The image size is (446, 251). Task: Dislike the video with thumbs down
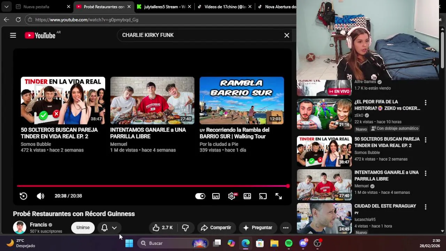click(185, 228)
